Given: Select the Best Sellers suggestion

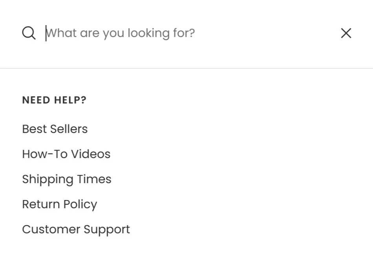Looking at the screenshot, I should pyautogui.click(x=55, y=129).
